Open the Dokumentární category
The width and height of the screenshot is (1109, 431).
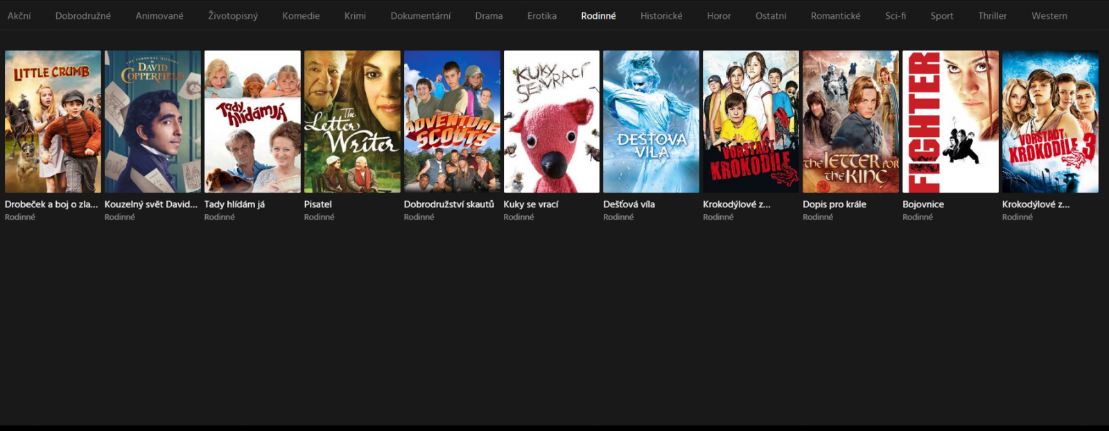click(421, 15)
